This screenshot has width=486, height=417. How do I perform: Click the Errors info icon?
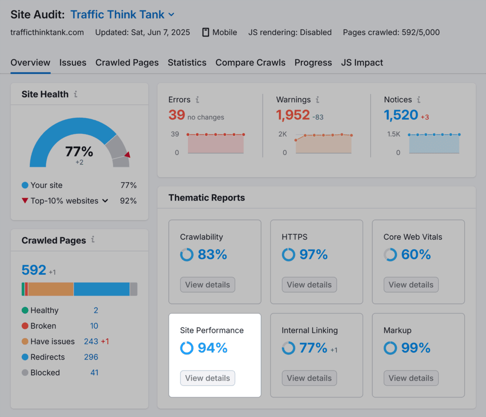click(197, 100)
